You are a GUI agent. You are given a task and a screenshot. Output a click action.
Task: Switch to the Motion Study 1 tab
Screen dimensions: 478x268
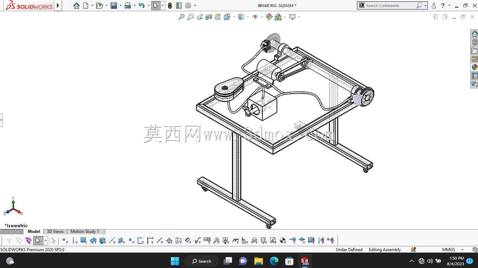[85, 232]
